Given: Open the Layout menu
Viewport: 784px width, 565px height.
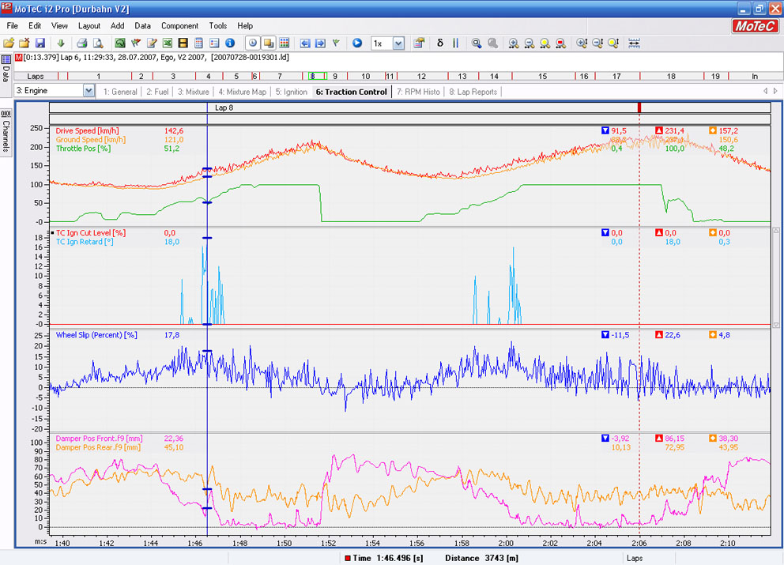Looking at the screenshot, I should click(x=89, y=26).
